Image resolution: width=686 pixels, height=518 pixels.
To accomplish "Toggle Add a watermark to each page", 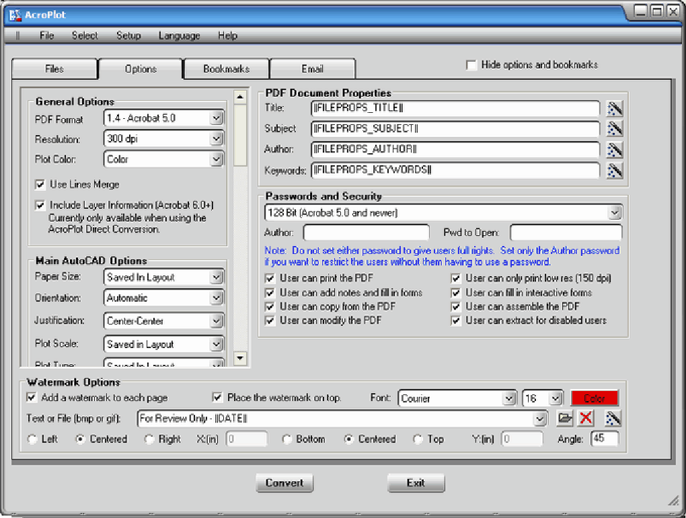I will coord(31,397).
